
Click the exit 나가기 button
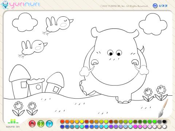[x=160, y=6]
